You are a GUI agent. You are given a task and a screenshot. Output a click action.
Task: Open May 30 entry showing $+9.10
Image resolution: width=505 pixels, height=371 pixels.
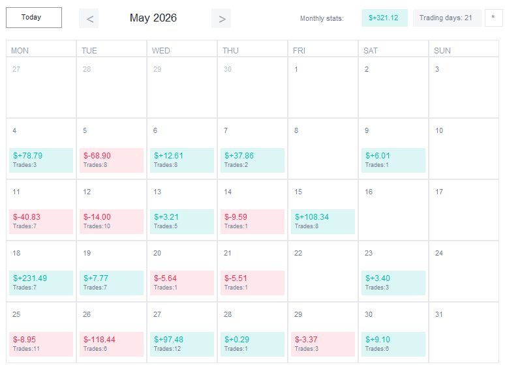click(393, 344)
